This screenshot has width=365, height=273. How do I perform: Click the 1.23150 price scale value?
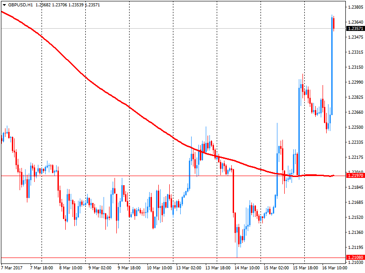355,67
